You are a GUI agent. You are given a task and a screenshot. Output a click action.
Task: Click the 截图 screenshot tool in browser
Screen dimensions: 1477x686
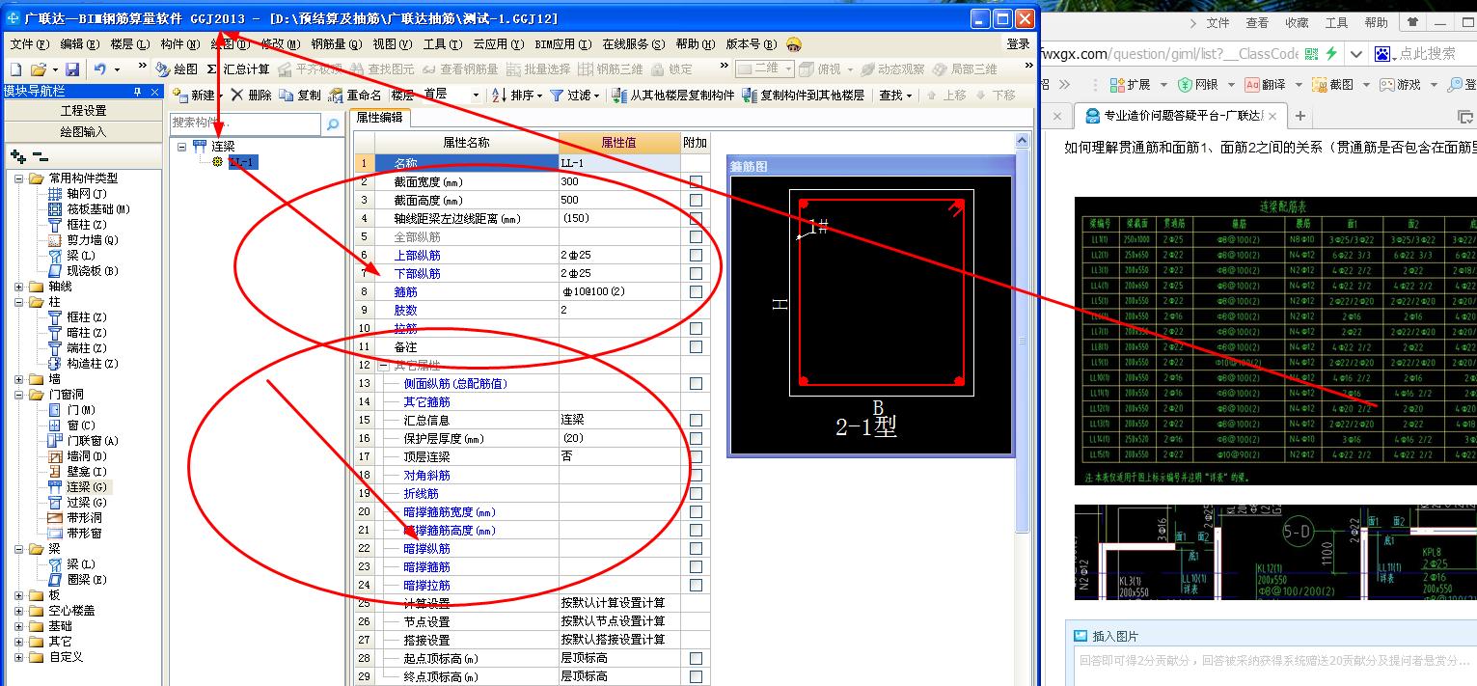[1333, 85]
